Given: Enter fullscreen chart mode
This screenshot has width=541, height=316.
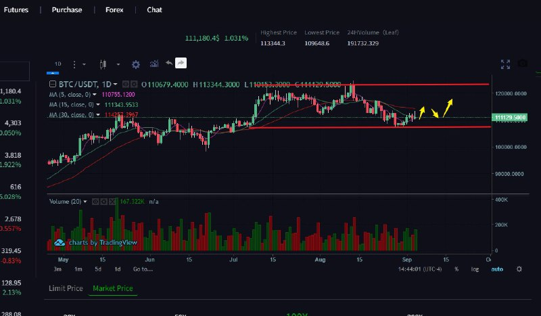Looking at the screenshot, I should [x=504, y=64].
